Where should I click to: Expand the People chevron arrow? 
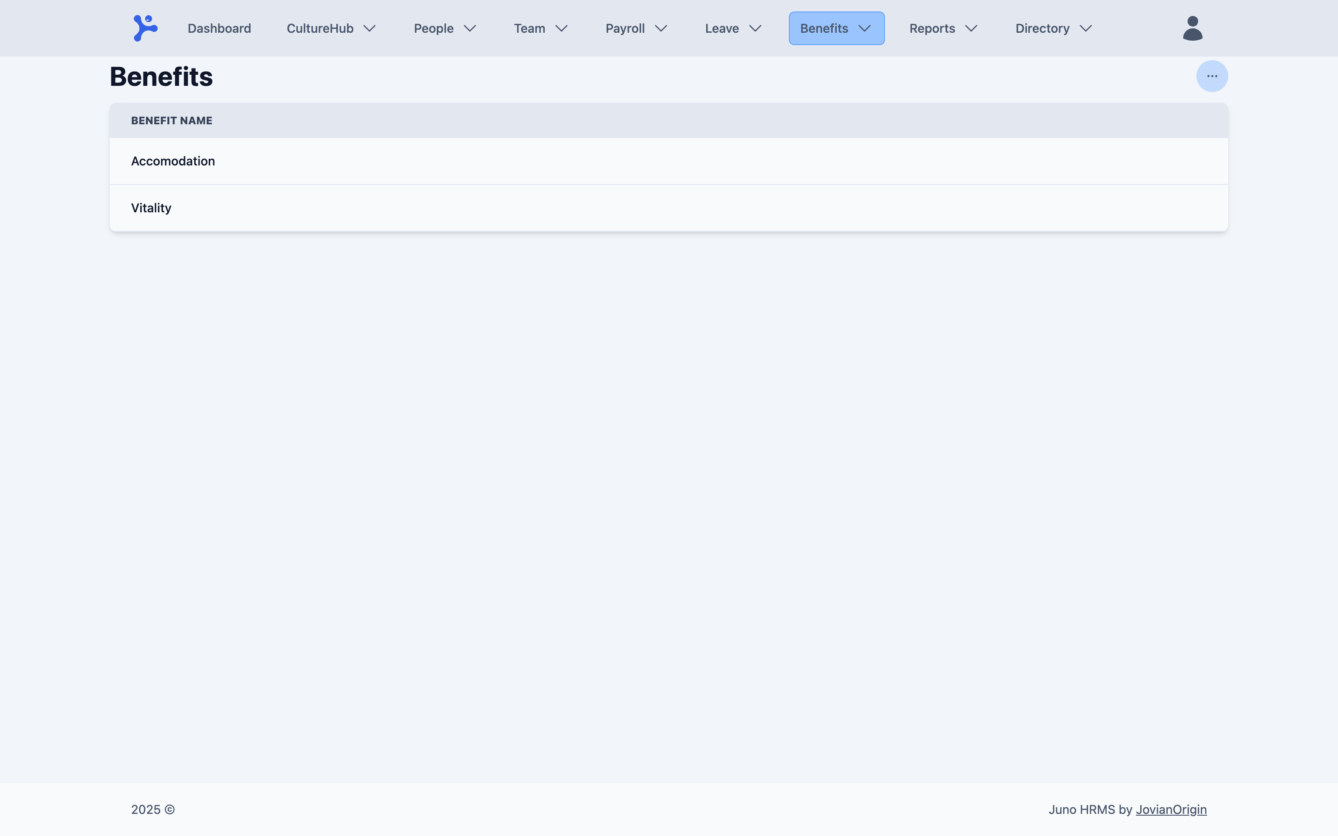click(x=470, y=28)
